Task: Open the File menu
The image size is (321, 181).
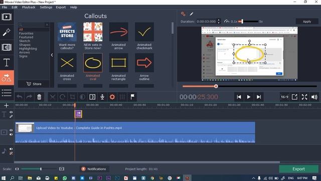Action: tap(5, 7)
